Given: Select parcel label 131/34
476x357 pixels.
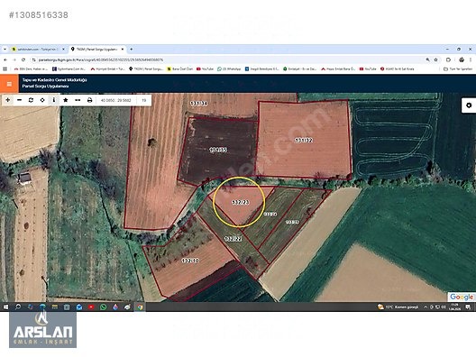Looking at the screenshot, I should tap(199, 104).
